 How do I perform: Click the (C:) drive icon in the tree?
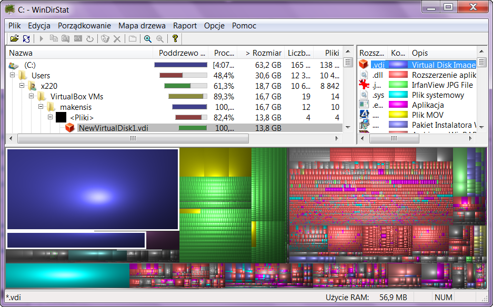coord(13,65)
